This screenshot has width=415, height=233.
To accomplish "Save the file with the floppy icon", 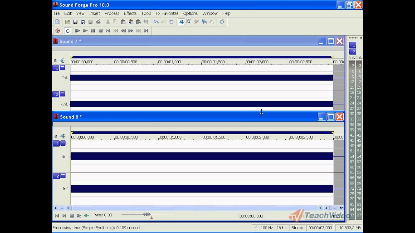I will point(75,22).
